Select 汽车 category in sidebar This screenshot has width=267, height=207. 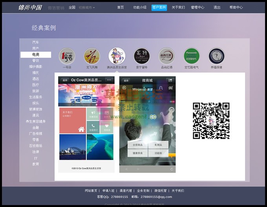point(36,42)
